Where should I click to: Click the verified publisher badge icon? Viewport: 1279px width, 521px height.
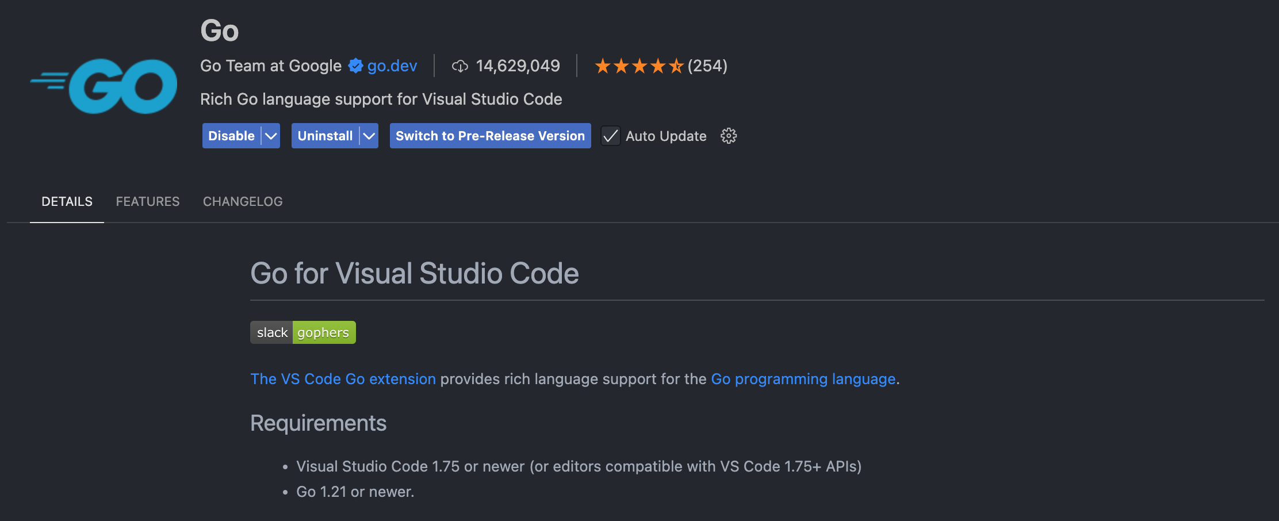[x=355, y=66]
